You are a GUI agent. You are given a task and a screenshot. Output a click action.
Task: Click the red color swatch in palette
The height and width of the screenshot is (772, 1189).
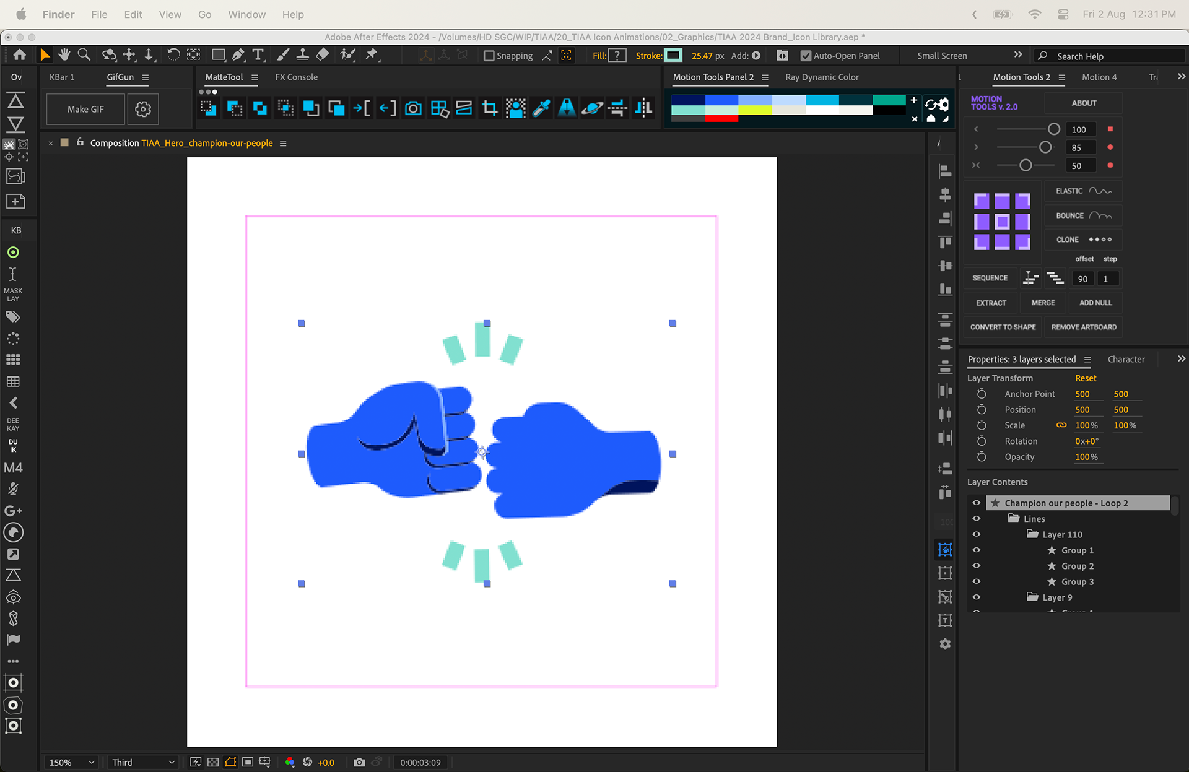(x=721, y=118)
